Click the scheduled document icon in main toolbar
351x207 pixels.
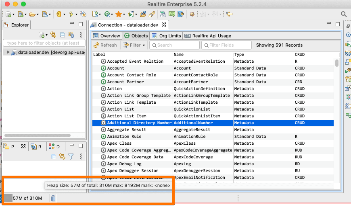click(x=45, y=14)
